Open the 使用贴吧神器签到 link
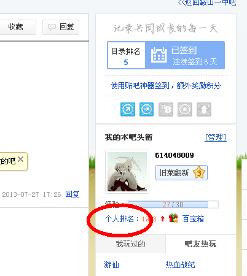Screen dimensions: 247x276 (x=165, y=86)
